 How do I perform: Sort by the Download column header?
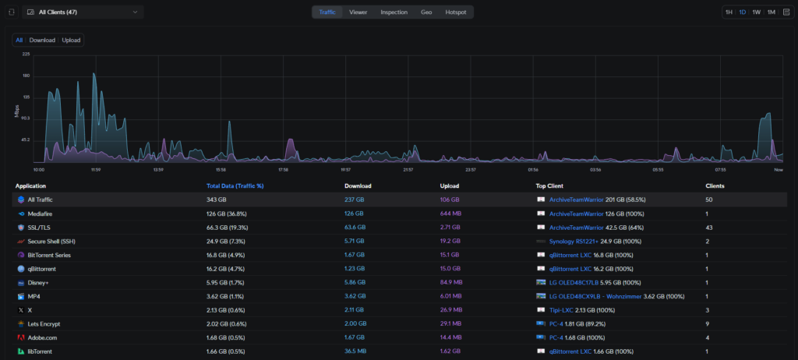[358, 186]
